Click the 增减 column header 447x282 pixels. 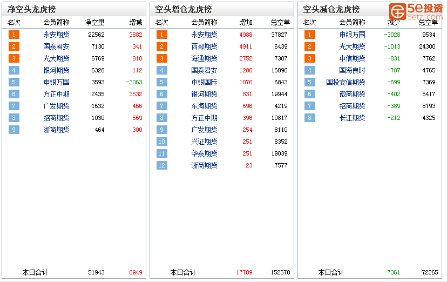[136, 22]
